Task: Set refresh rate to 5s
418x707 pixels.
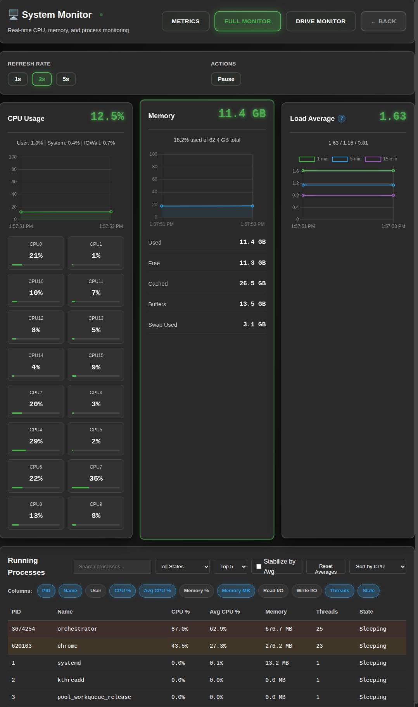Action: (66, 79)
